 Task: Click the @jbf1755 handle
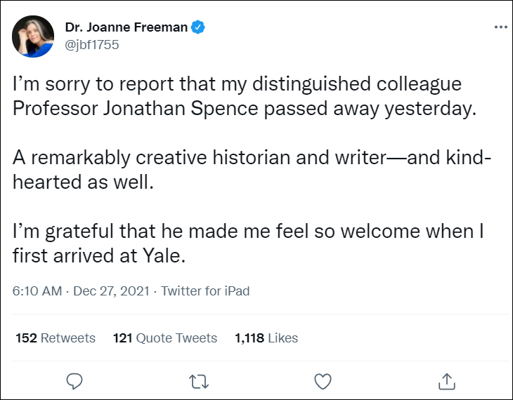point(92,44)
